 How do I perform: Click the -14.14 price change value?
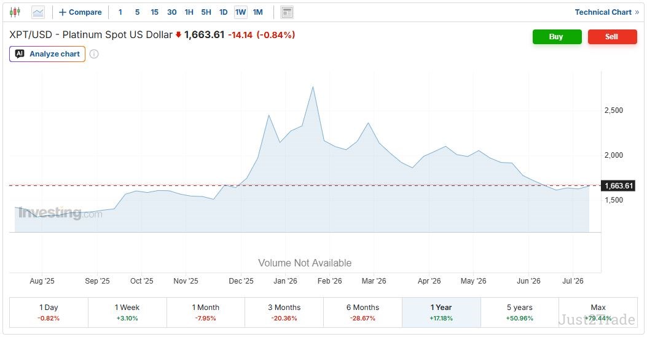pos(240,35)
